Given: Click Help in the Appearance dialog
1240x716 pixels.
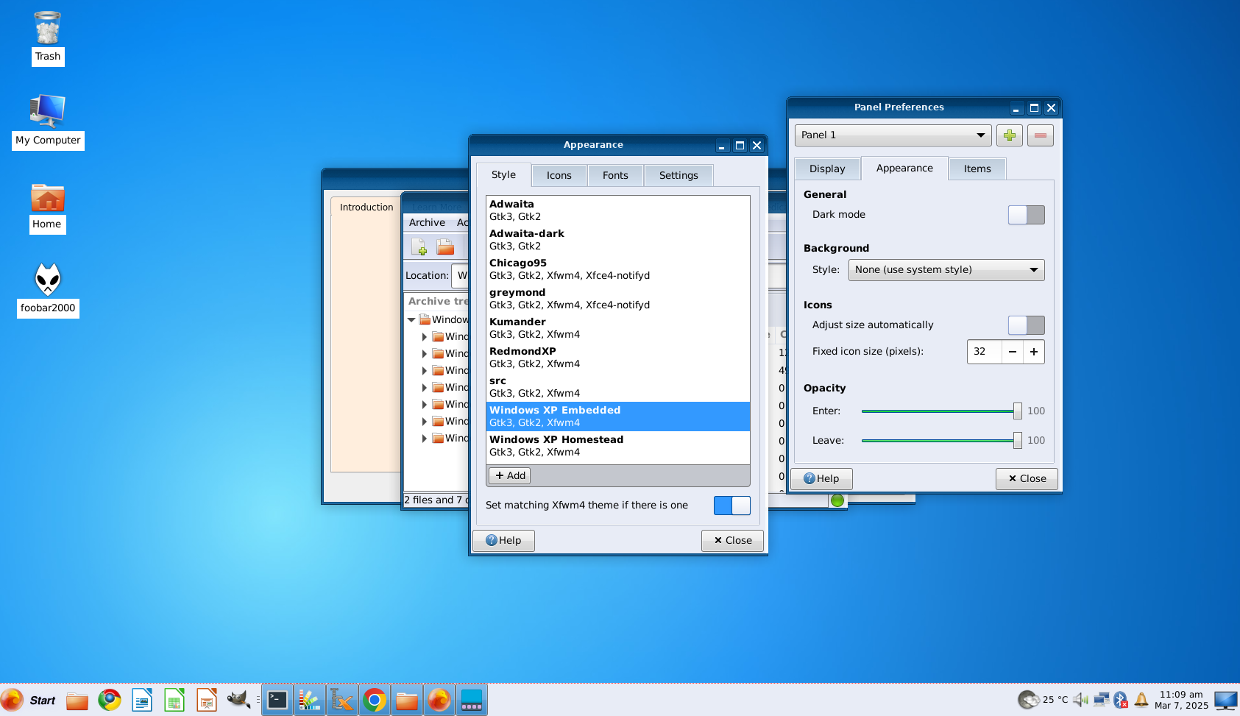Looking at the screenshot, I should pyautogui.click(x=503, y=541).
